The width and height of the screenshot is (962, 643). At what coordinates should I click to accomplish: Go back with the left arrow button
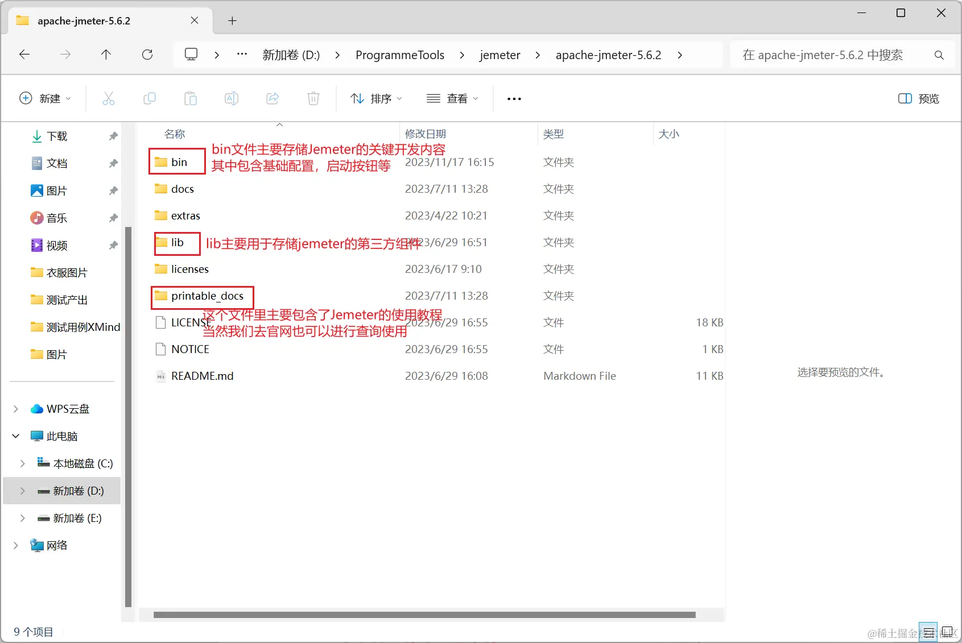point(24,55)
